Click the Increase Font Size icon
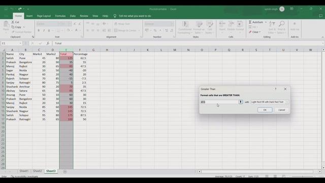The image size is (325, 183). coord(75,24)
